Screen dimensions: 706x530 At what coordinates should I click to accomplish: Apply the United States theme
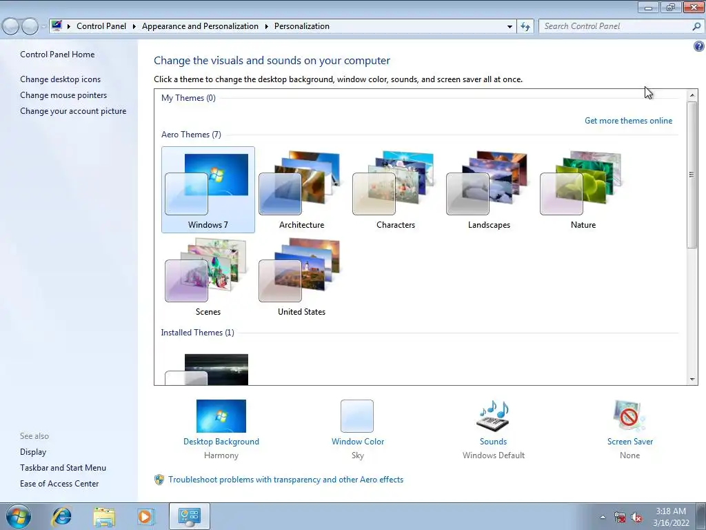click(301, 277)
